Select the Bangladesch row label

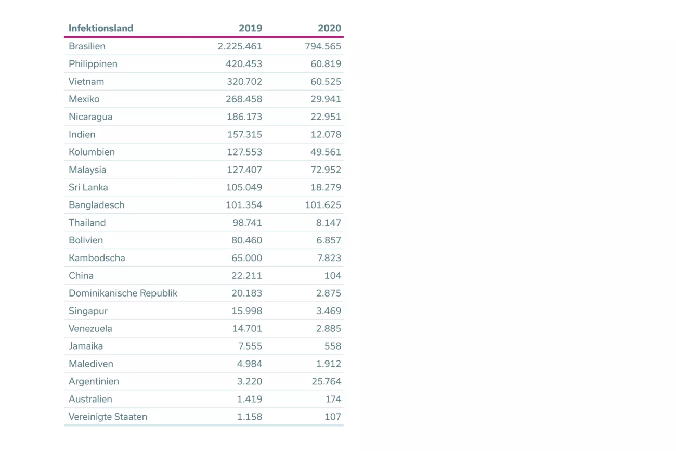(97, 205)
